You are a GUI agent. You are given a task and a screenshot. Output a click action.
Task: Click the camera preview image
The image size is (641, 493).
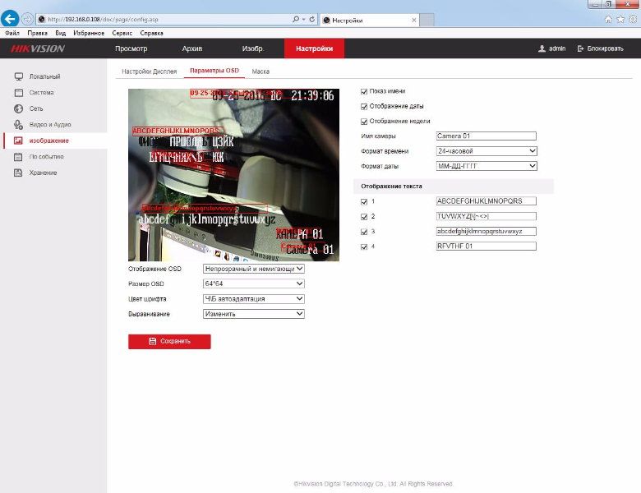234,175
